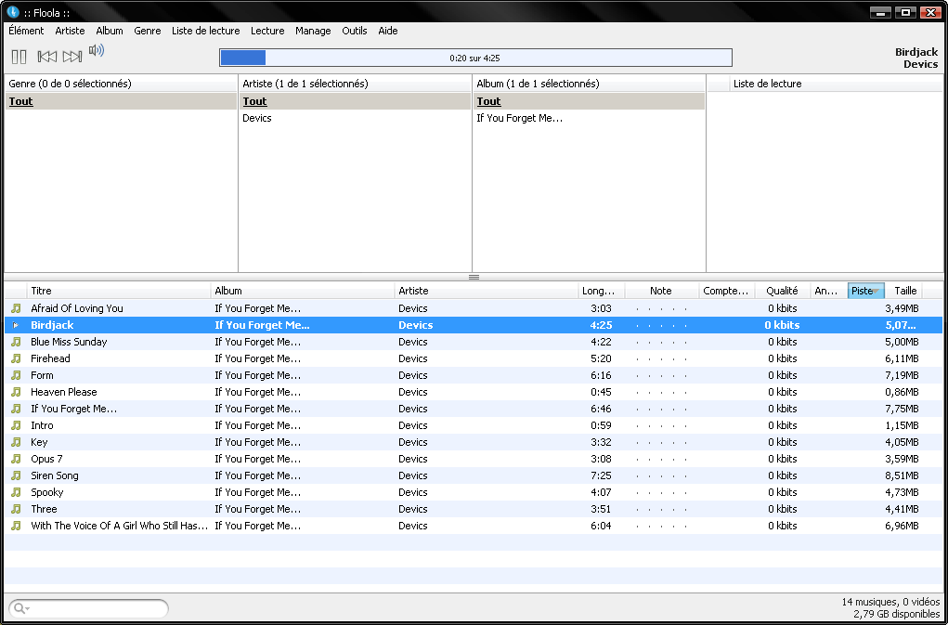Click the Floola application icon in title bar
Screen dimensions: 948x625
pyautogui.click(x=13, y=12)
